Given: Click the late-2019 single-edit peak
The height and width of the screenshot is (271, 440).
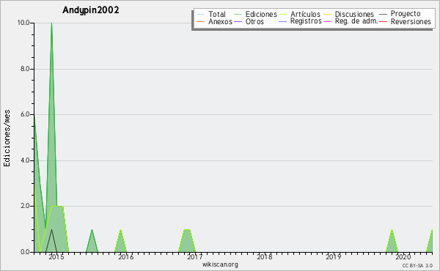Looking at the screenshot, I should [x=392, y=242].
